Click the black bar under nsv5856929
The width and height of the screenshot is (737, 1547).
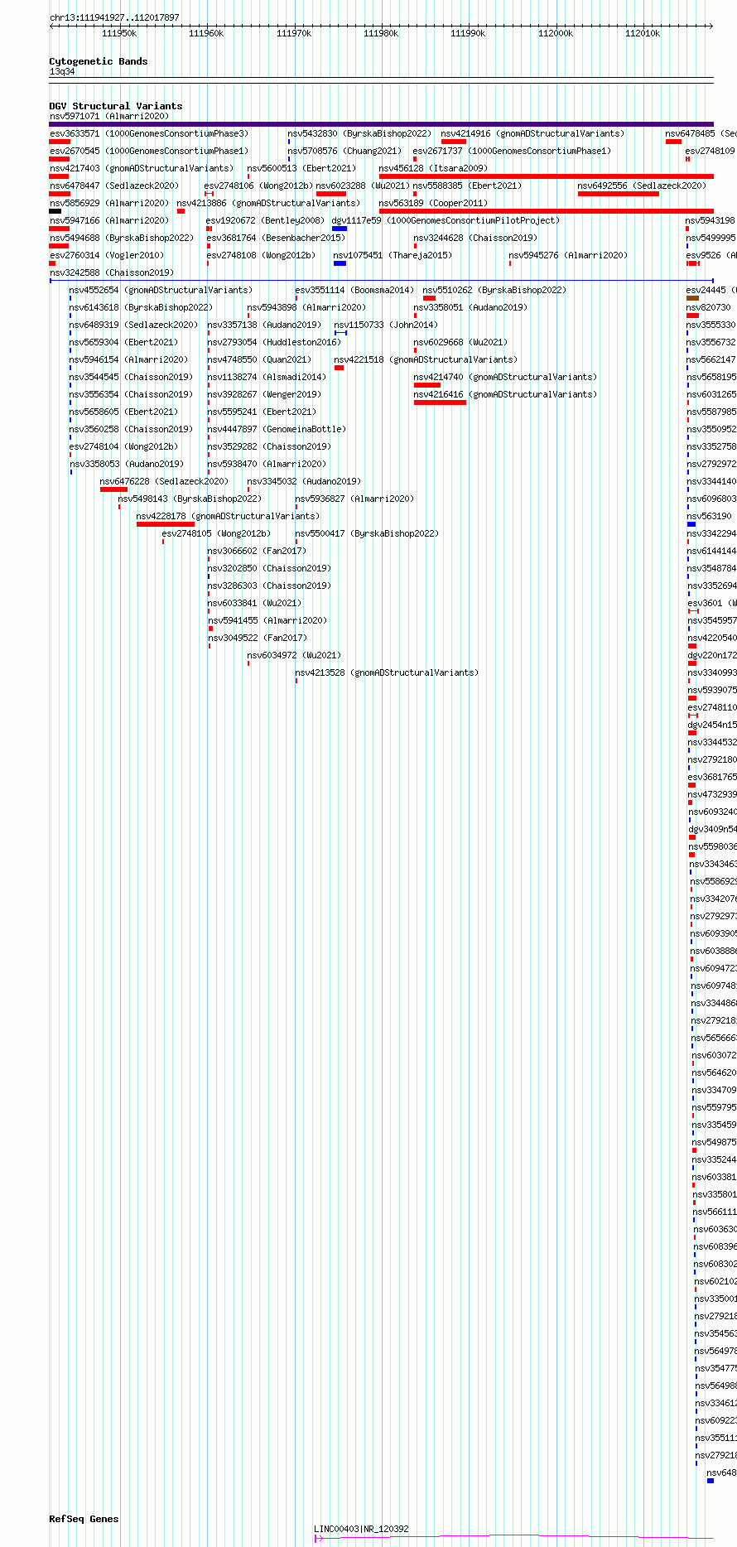55,211
